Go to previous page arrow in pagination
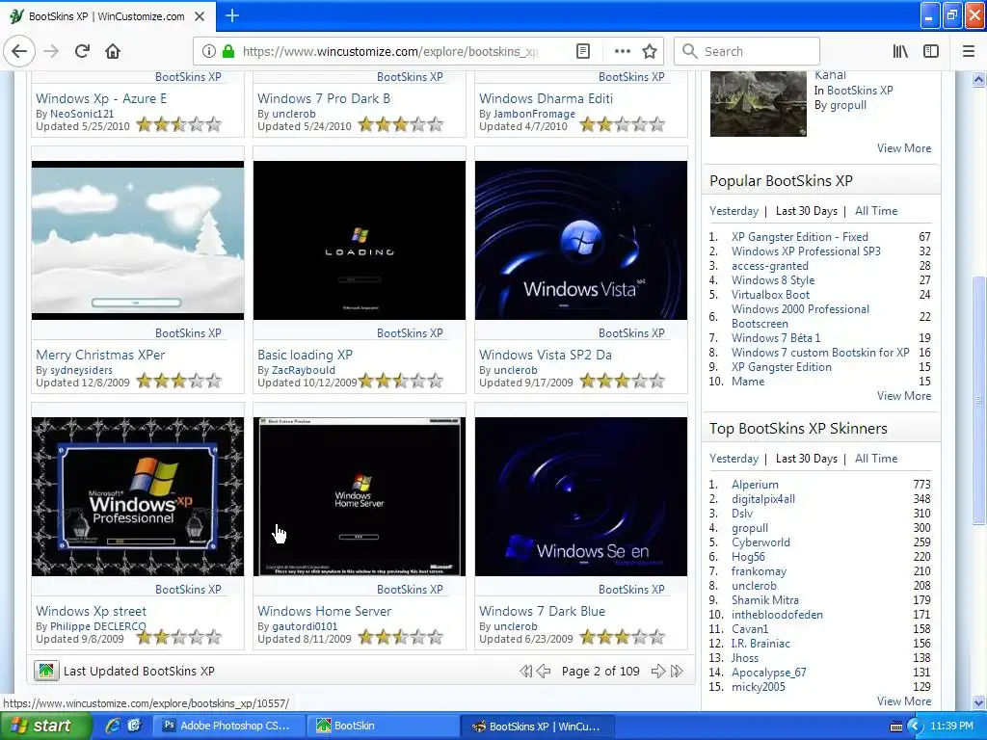The width and height of the screenshot is (987, 740). (x=544, y=672)
